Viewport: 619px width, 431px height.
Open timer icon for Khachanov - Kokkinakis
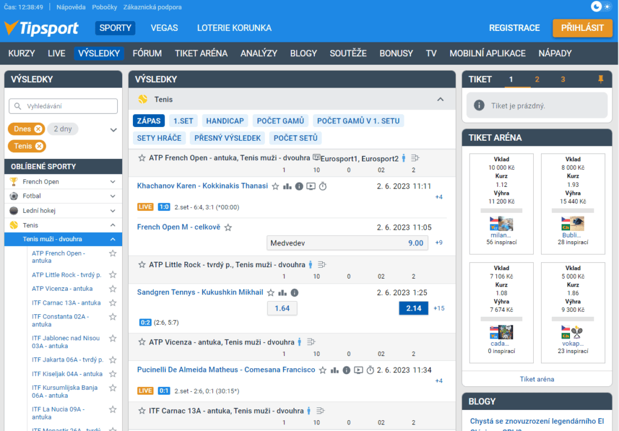click(323, 186)
